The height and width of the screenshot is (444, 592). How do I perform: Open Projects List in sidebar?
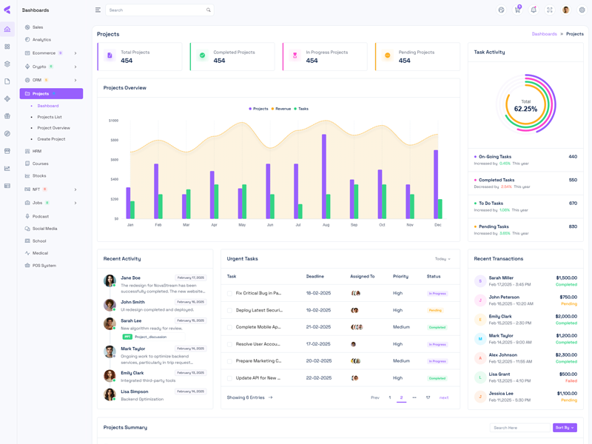(50, 117)
